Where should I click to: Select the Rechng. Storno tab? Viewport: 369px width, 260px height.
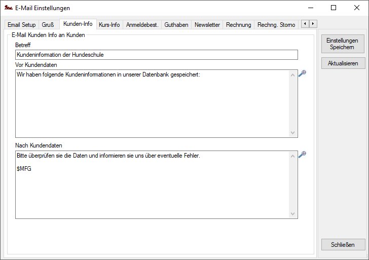[x=277, y=24]
